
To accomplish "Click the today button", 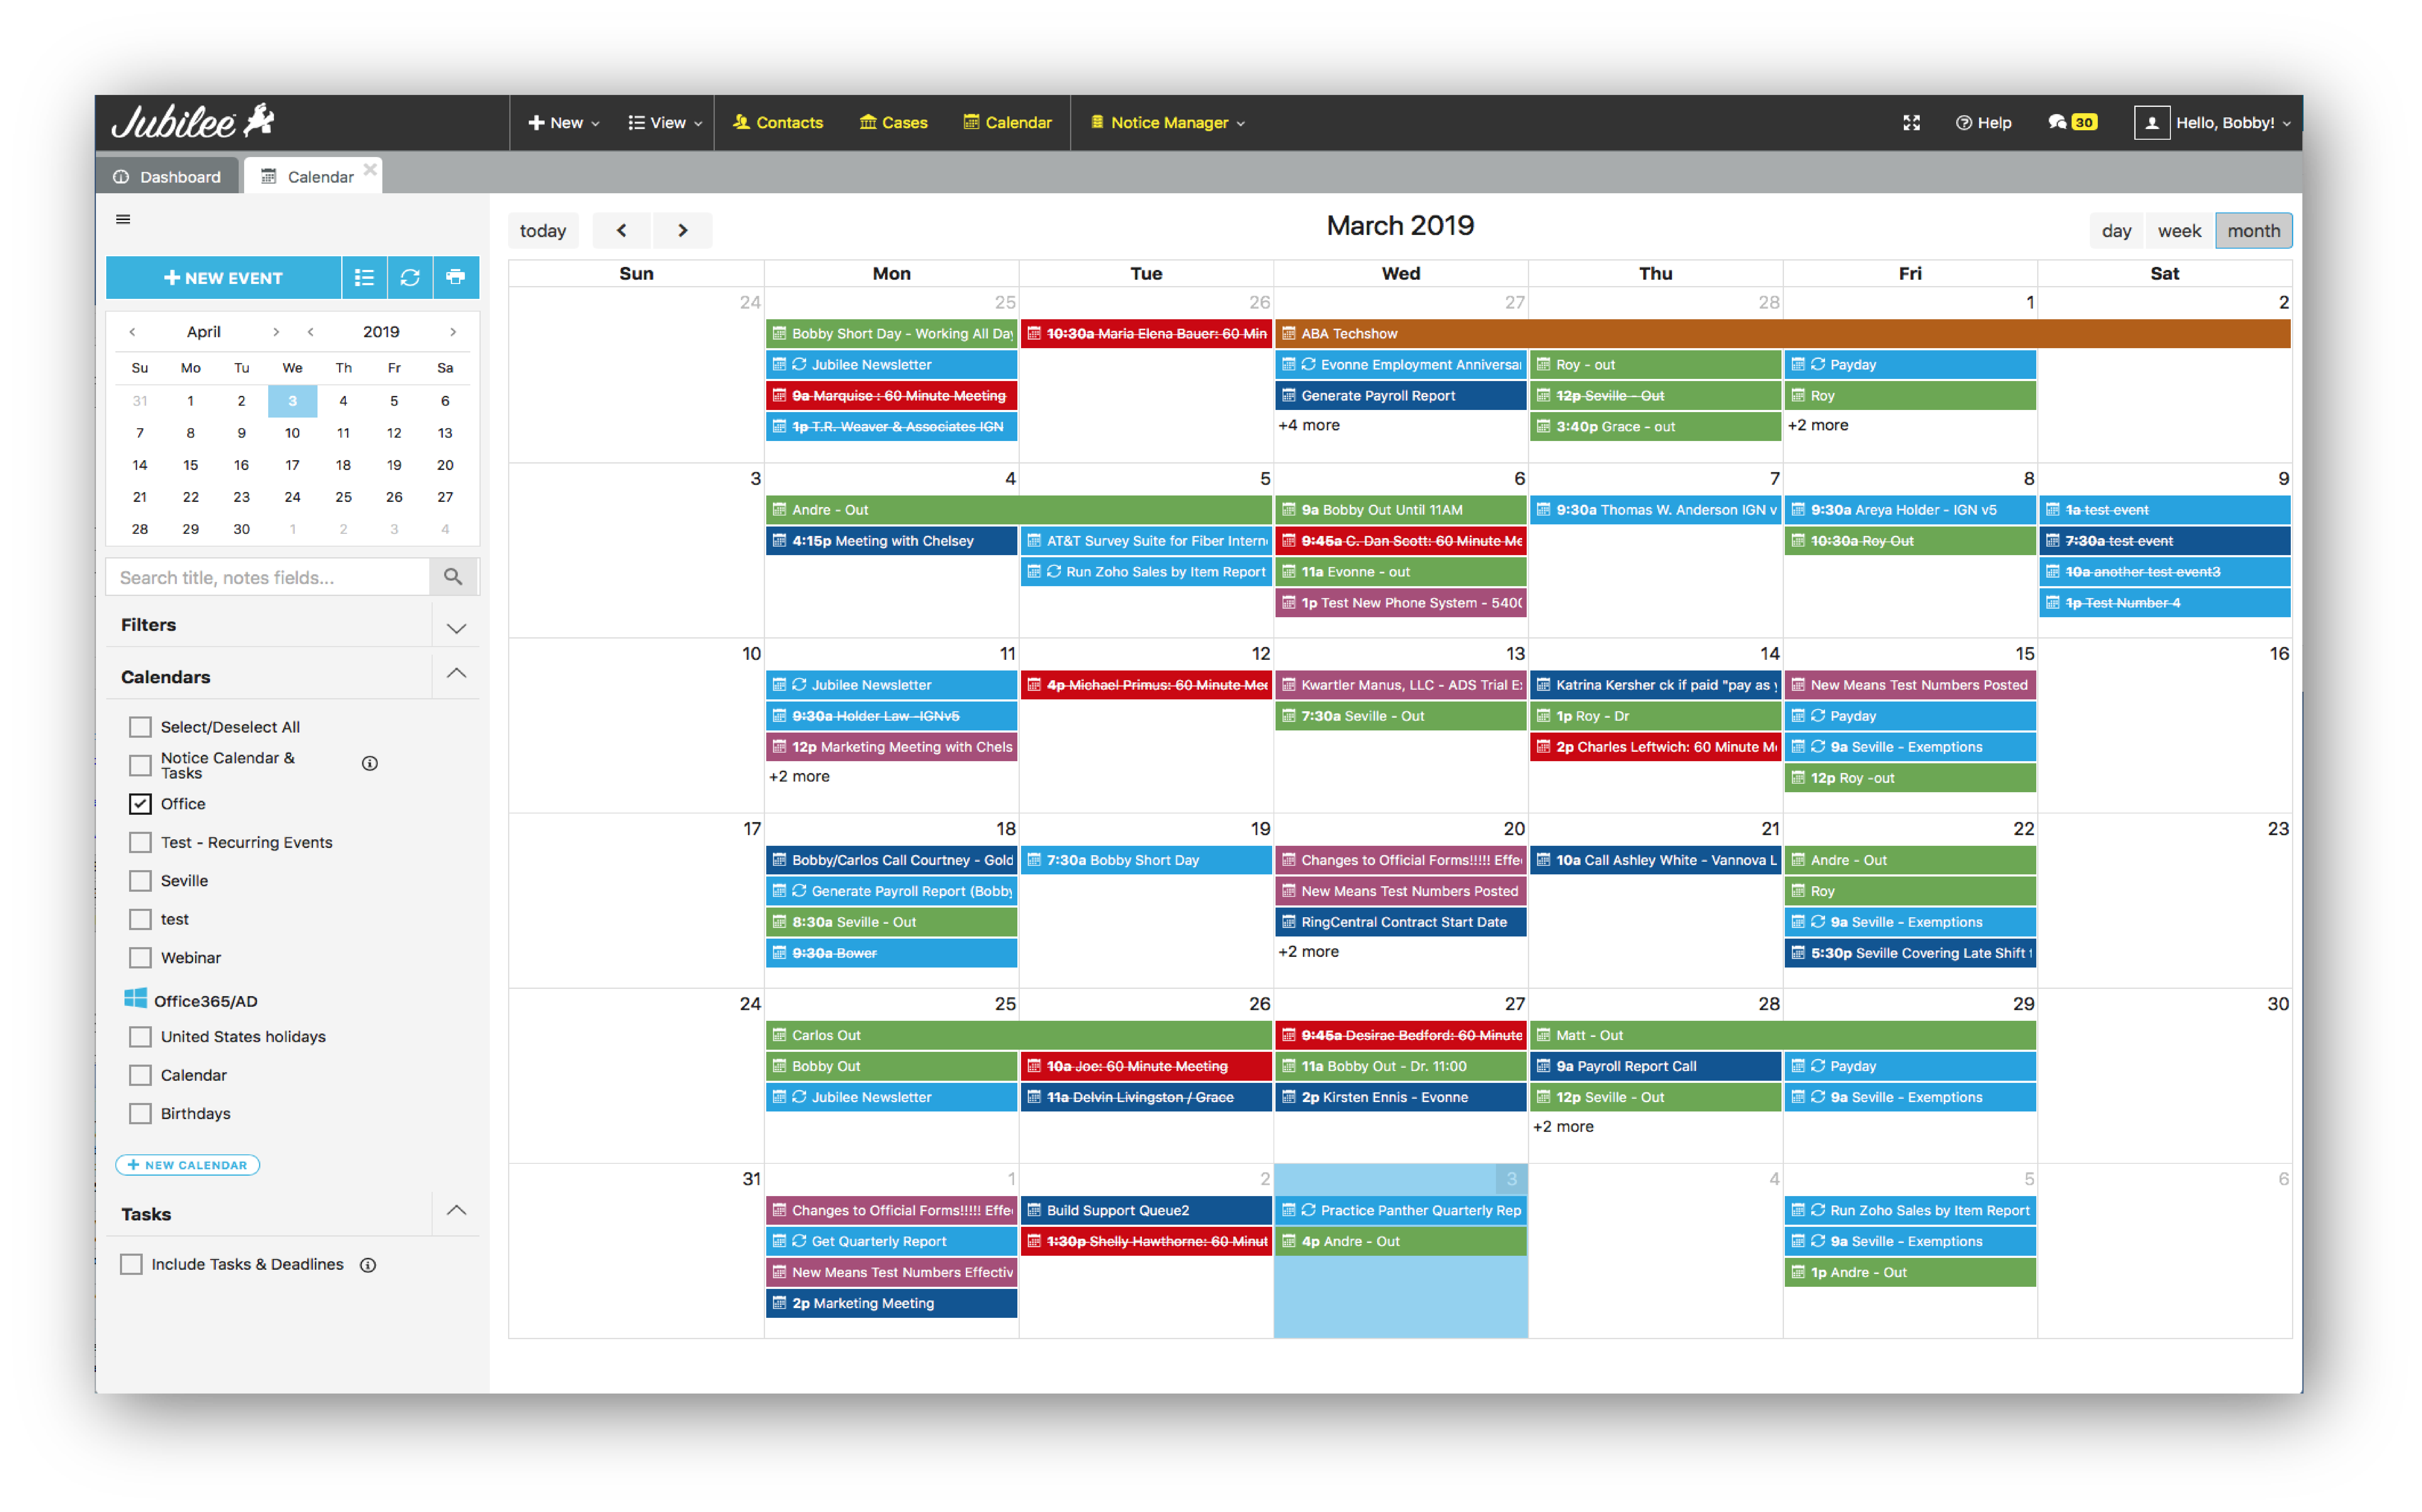I will tap(543, 231).
